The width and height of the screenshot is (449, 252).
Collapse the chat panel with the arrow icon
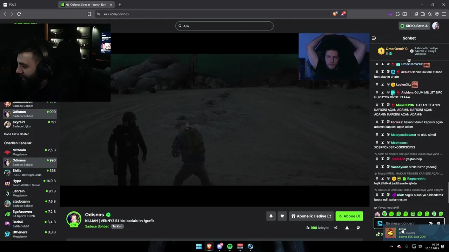[374, 38]
